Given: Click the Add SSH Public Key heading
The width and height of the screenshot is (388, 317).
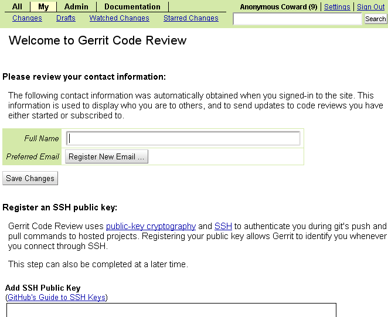Looking at the screenshot, I should [43, 288].
